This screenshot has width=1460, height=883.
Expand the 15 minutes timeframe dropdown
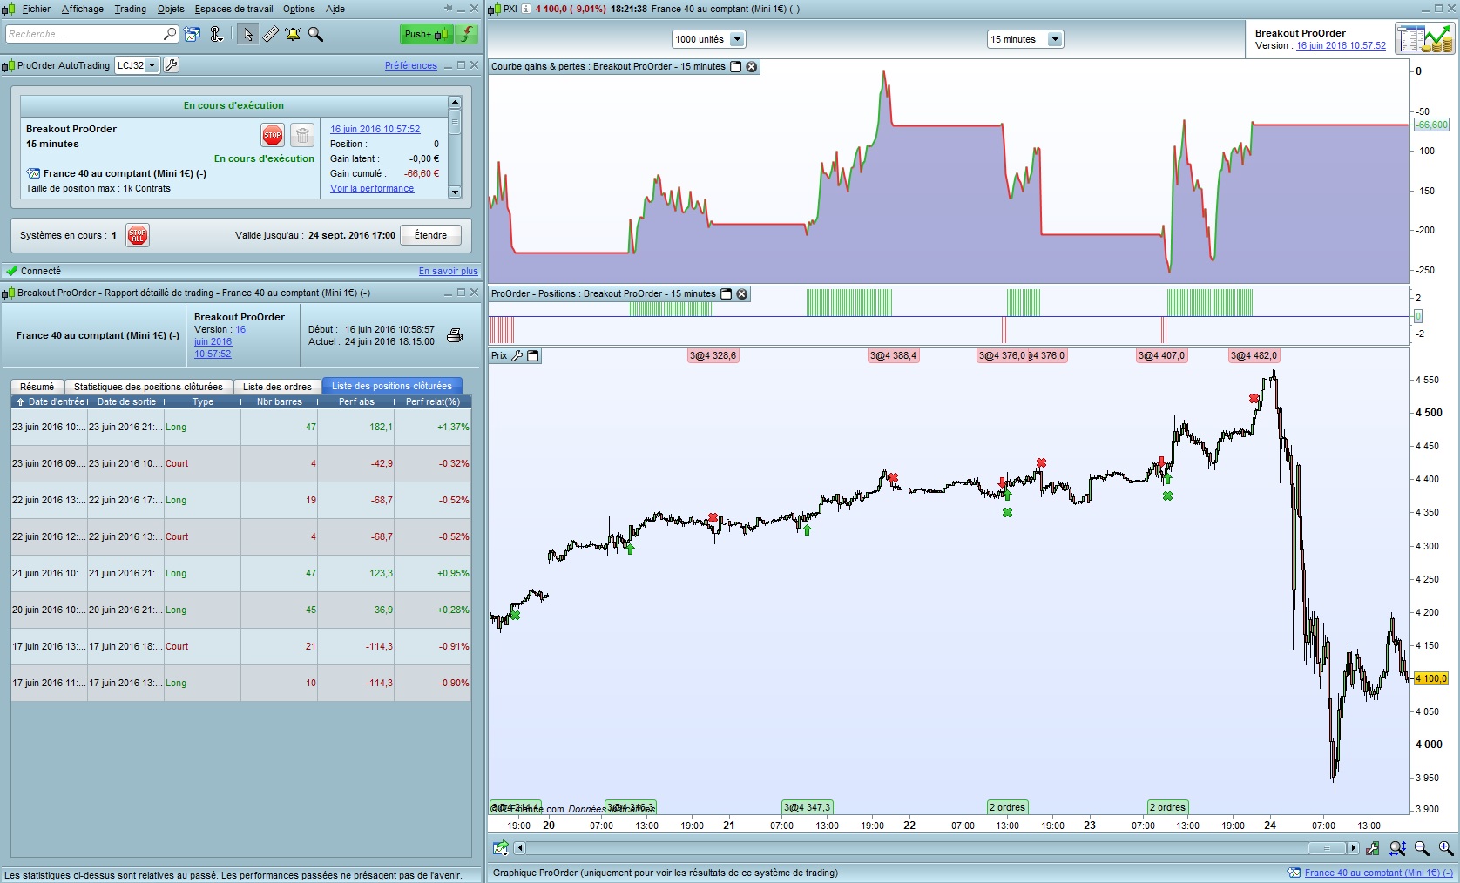[1055, 39]
